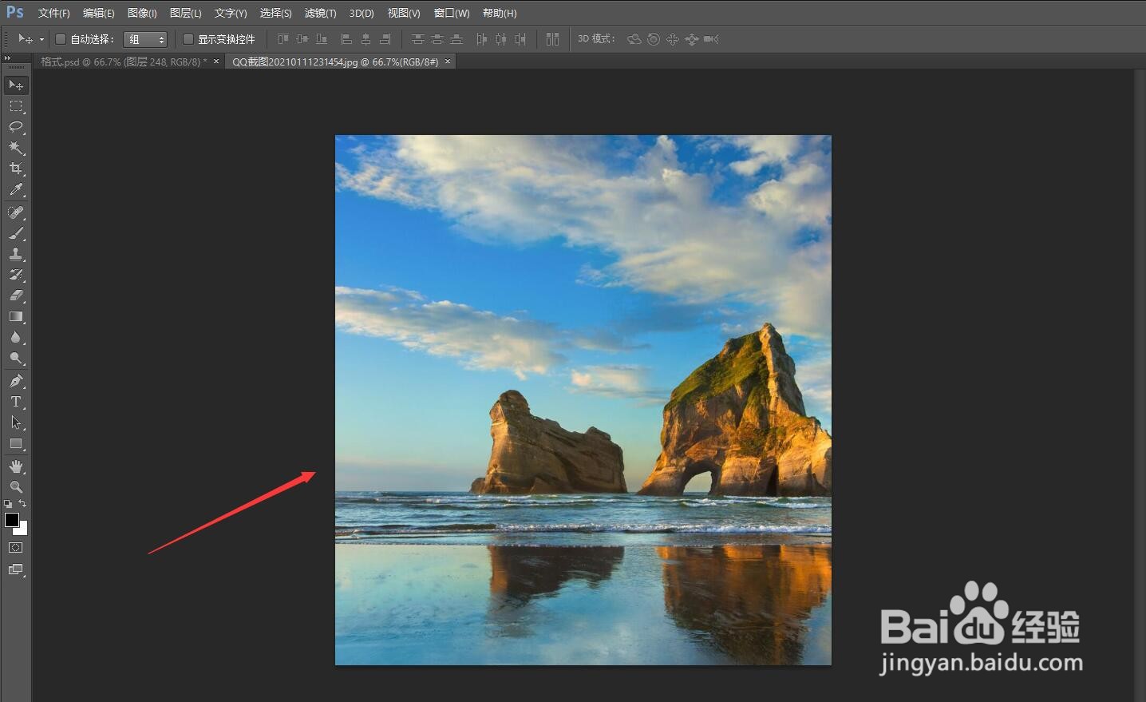Open Move tool preset picker arrow

(41, 39)
